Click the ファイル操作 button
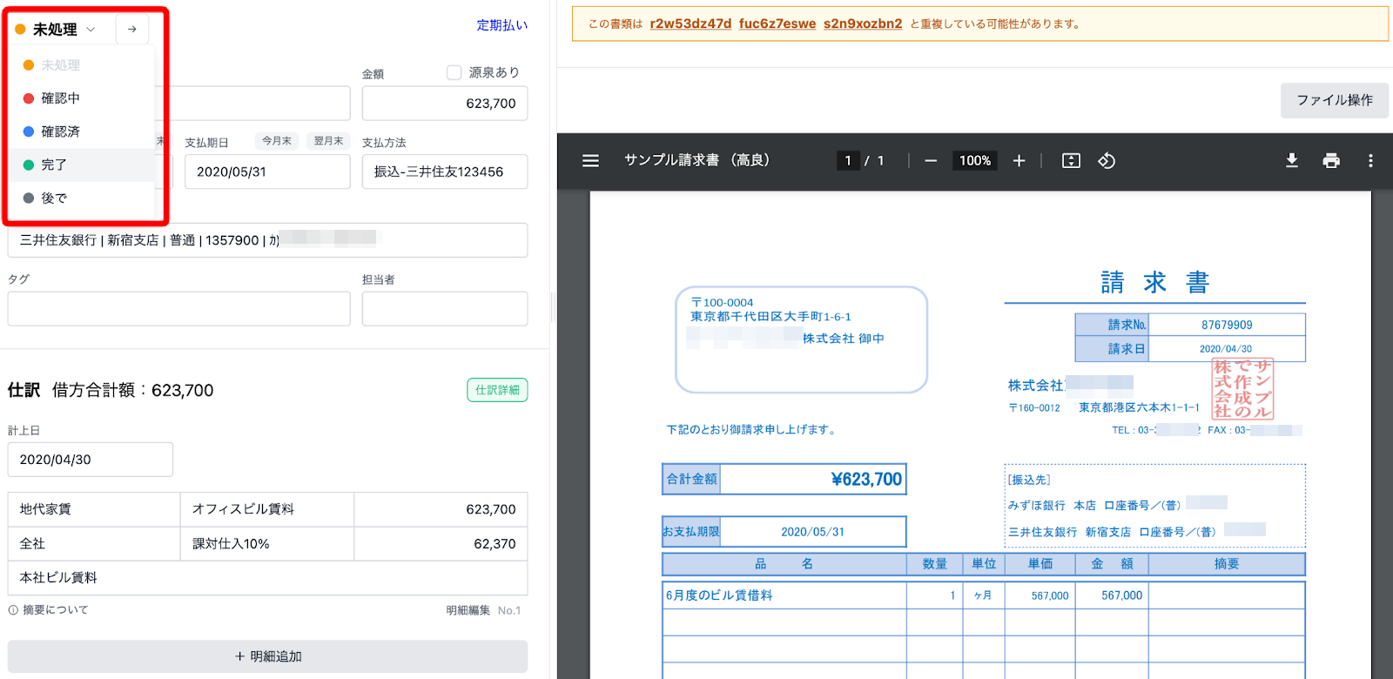The height and width of the screenshot is (679, 1393). (x=1335, y=100)
